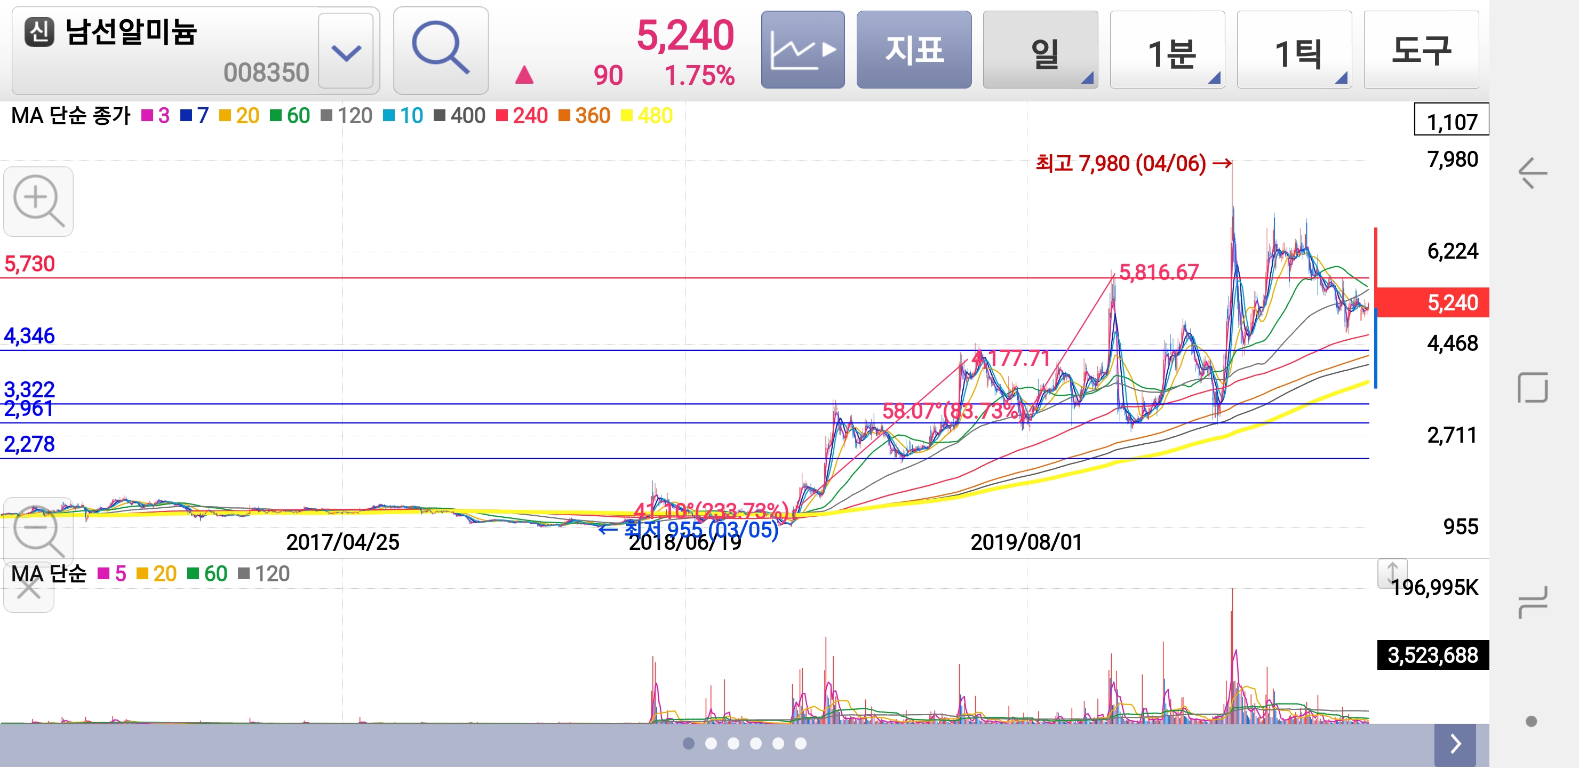This screenshot has width=1579, height=768.
Task: Tap the Android recent apps icon
Action: (x=1532, y=602)
